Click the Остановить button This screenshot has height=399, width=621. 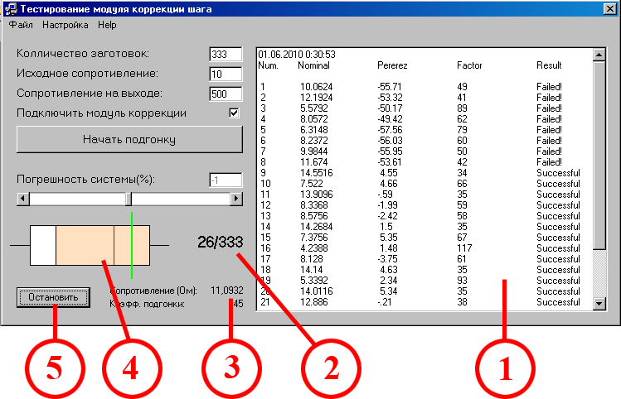(x=53, y=297)
